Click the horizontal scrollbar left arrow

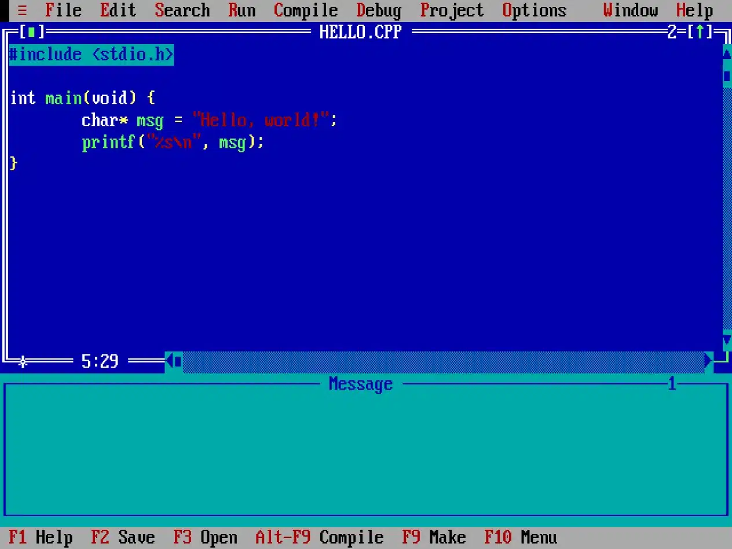click(170, 361)
